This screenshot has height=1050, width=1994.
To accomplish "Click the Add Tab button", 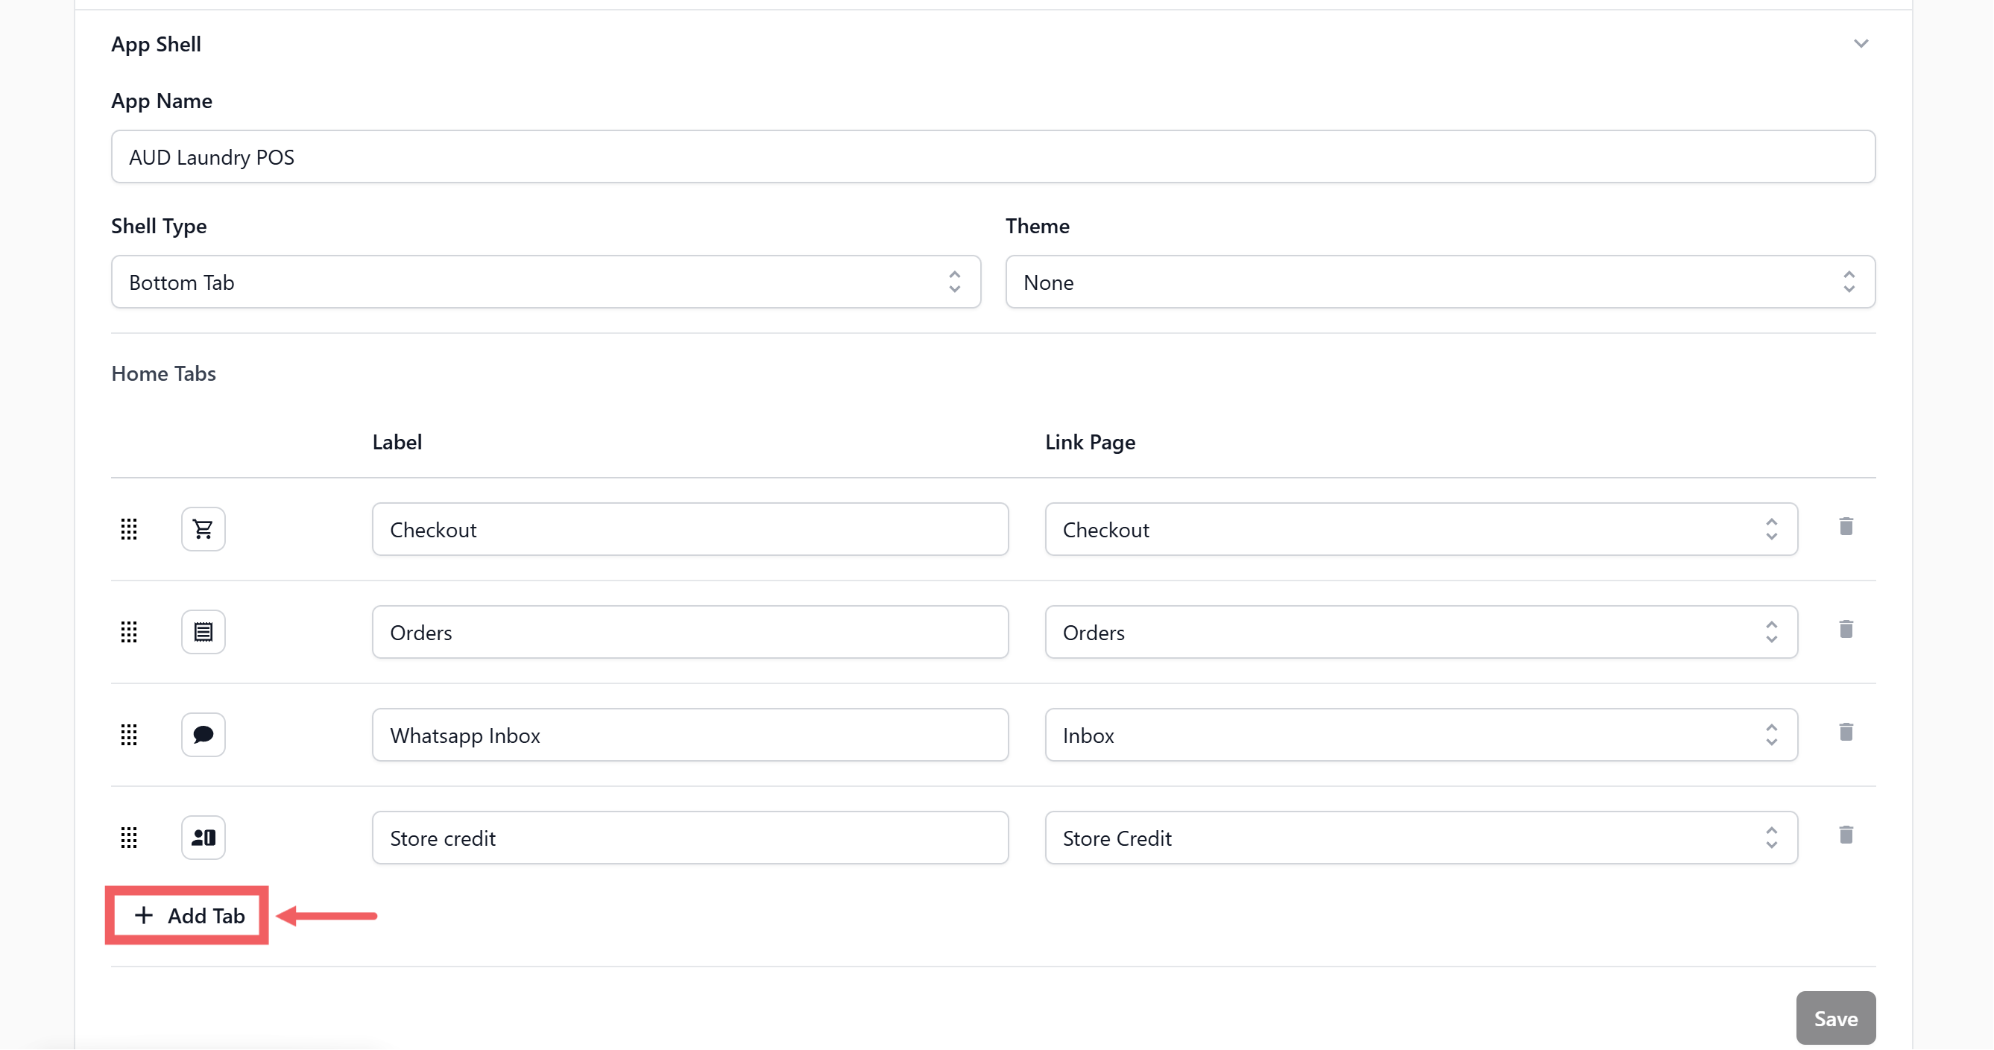I will (x=188, y=915).
